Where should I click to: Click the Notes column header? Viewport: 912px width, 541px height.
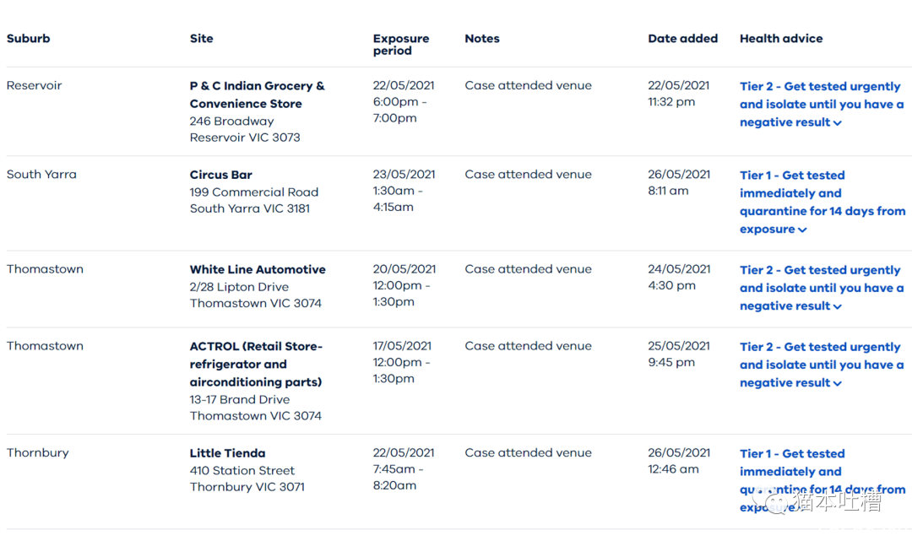482,38
